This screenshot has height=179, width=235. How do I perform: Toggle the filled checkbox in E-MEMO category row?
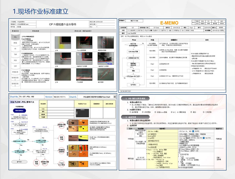click(151, 31)
